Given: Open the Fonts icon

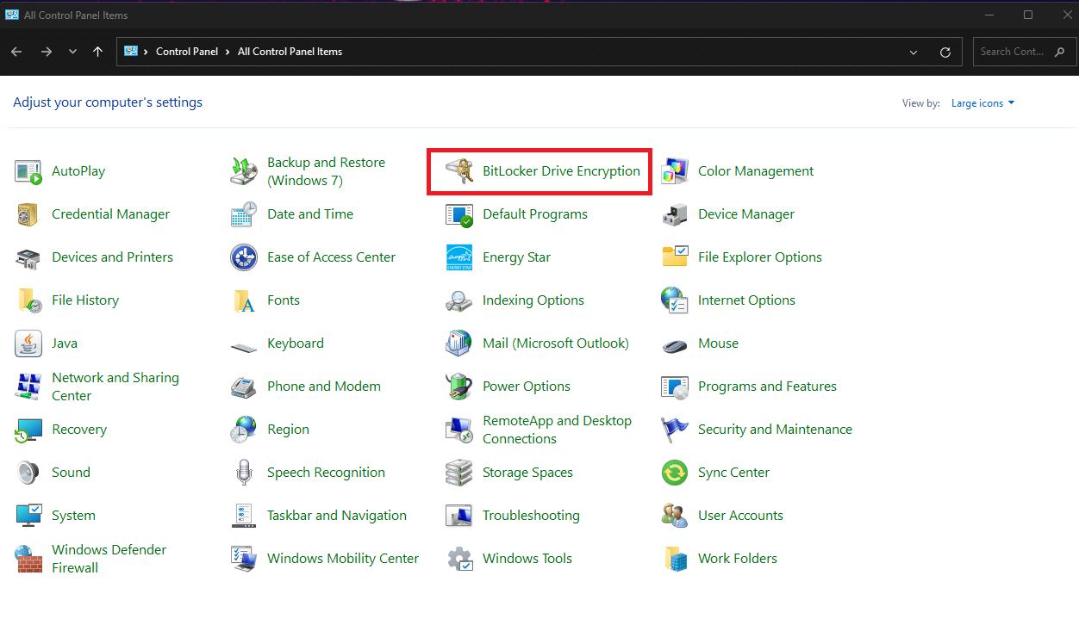Looking at the screenshot, I should [244, 300].
